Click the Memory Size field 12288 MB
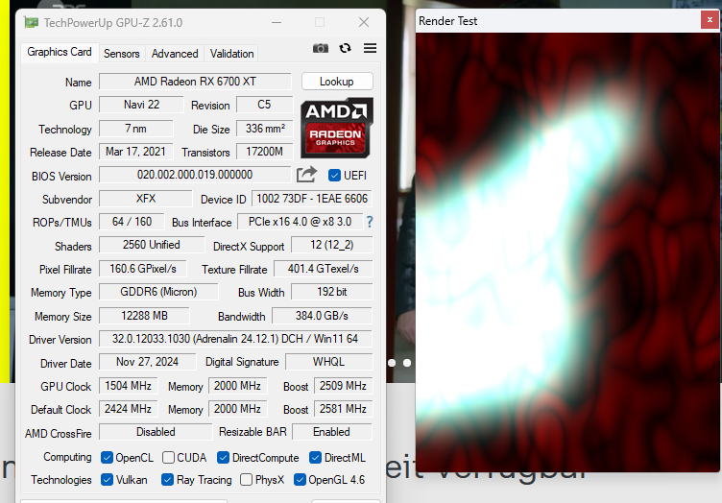This screenshot has height=503, width=722. click(144, 315)
